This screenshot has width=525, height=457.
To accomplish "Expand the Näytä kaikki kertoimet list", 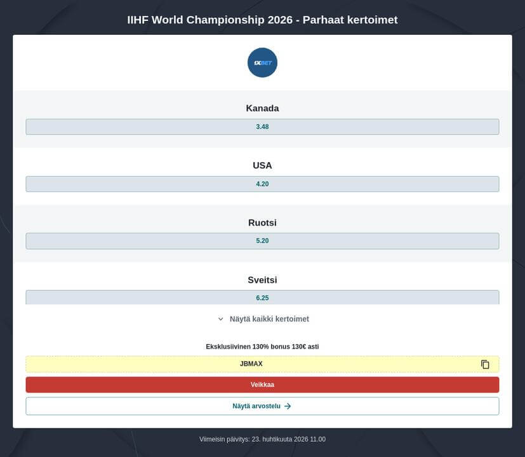I will coord(269,319).
